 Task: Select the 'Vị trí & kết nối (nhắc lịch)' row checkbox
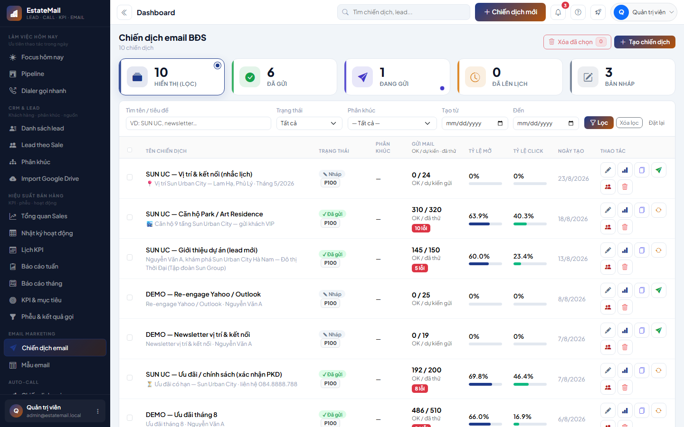130,177
